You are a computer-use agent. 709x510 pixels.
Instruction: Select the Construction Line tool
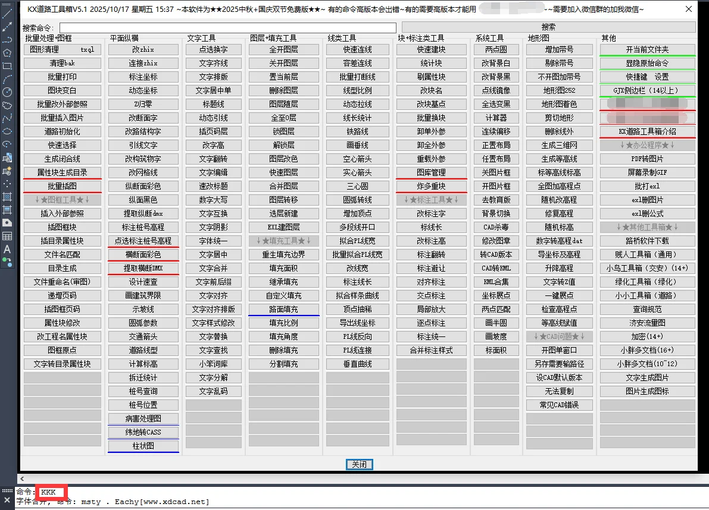tap(7, 27)
